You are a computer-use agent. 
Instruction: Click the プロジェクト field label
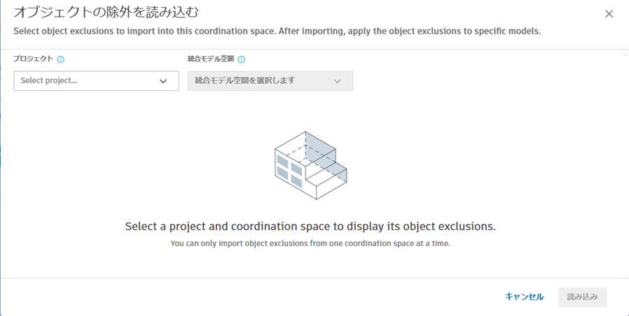[x=33, y=59]
